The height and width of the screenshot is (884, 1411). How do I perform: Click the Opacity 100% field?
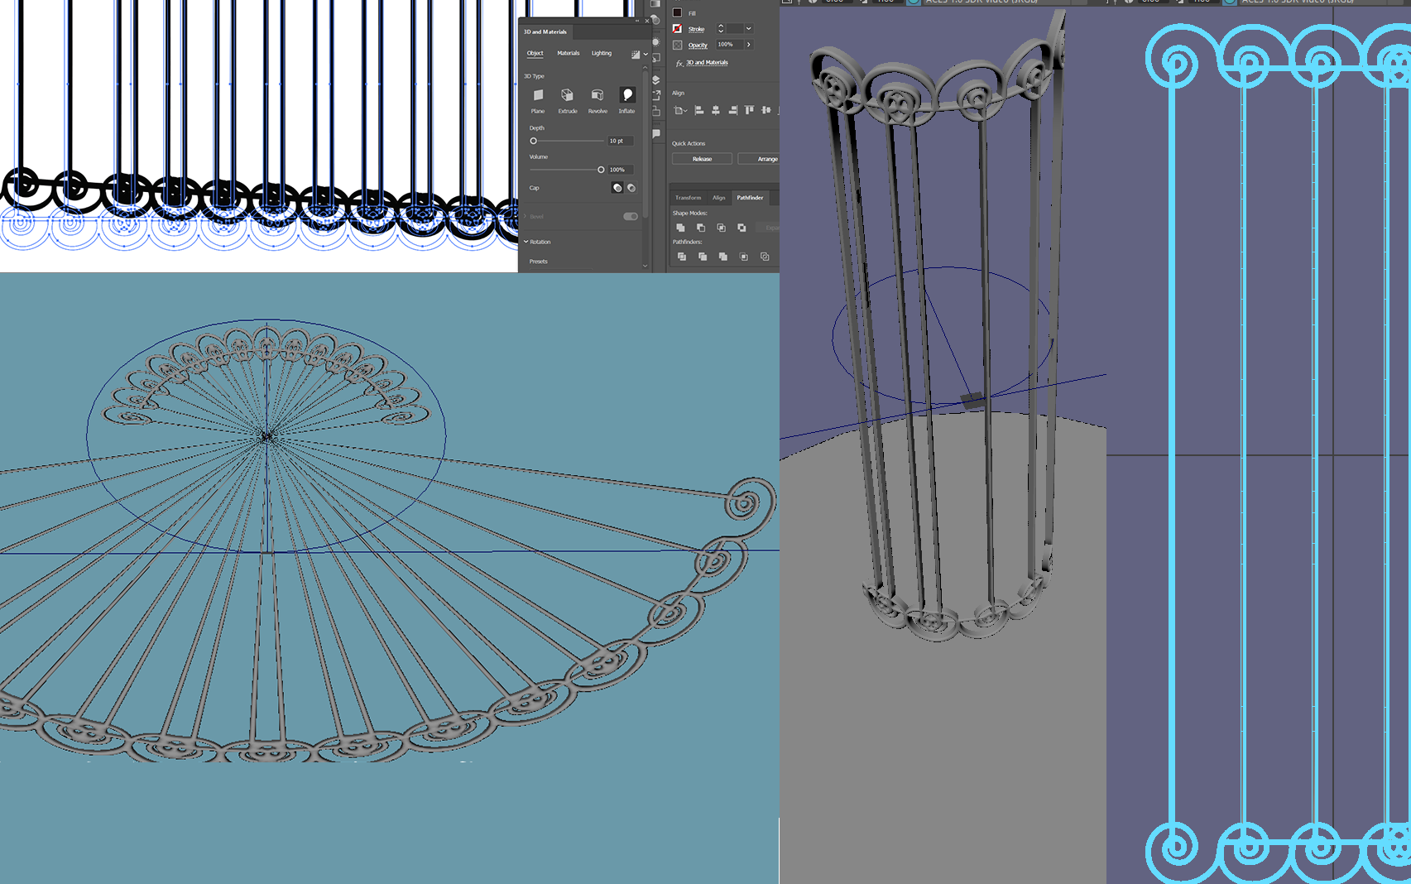click(729, 45)
